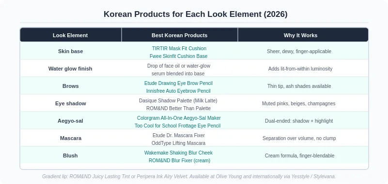The image size is (388, 184).
Task: Click the Gradient lip footnote text
Action: 189,177
